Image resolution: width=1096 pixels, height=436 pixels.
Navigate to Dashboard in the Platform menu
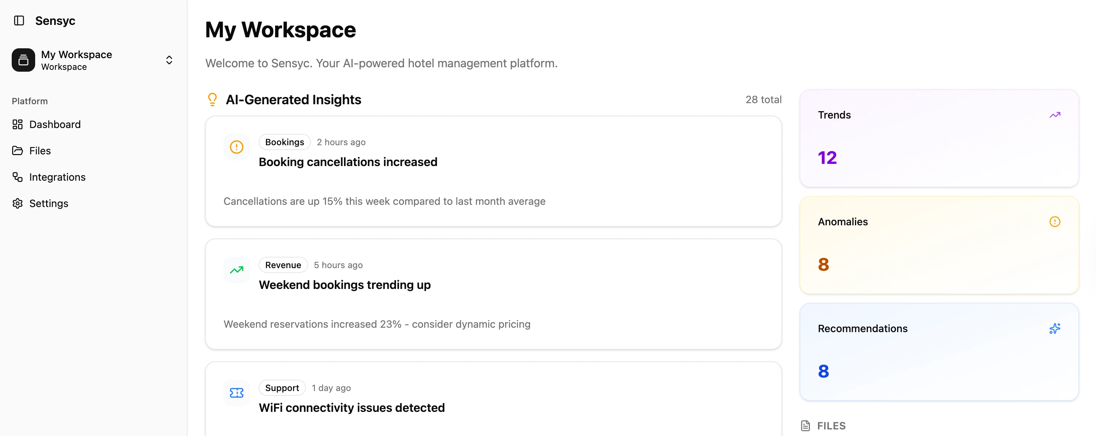55,124
